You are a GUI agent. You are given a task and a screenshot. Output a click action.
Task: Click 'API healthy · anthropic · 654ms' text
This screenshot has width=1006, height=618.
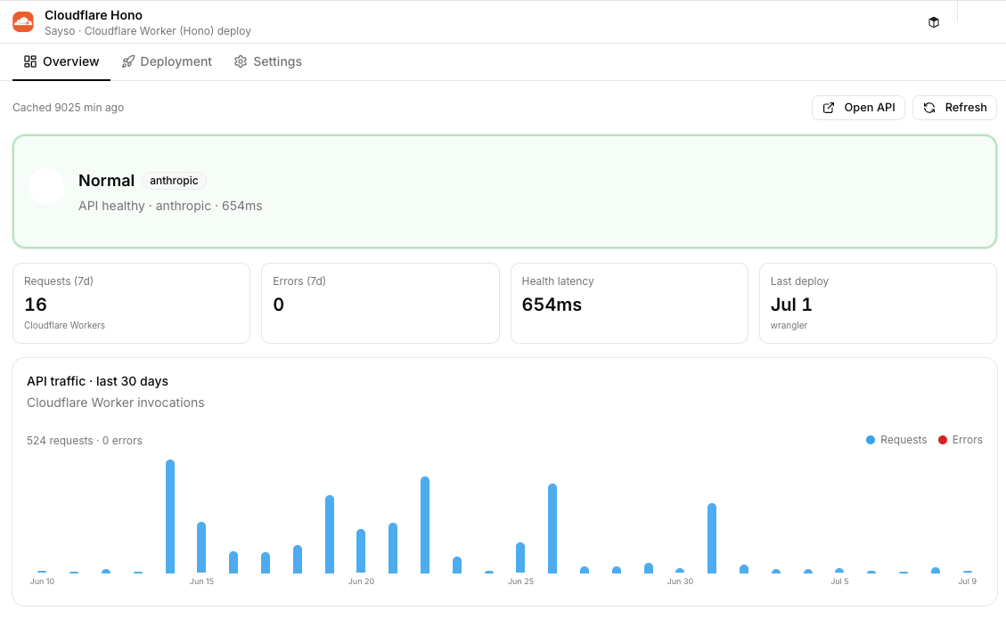click(x=170, y=206)
